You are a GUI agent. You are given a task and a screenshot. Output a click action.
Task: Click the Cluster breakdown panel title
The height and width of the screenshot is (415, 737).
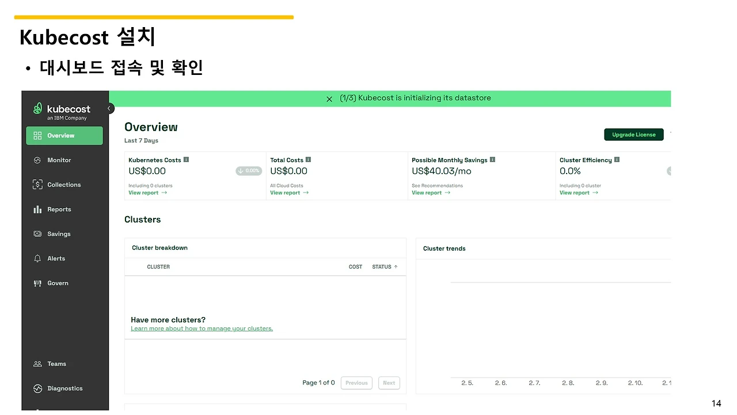coord(160,248)
